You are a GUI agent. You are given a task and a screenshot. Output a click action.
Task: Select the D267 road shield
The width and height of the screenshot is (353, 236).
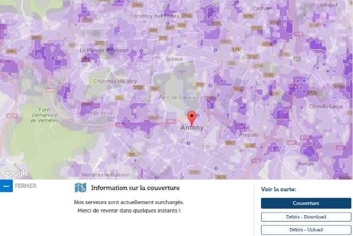pyautogui.click(x=230, y=143)
